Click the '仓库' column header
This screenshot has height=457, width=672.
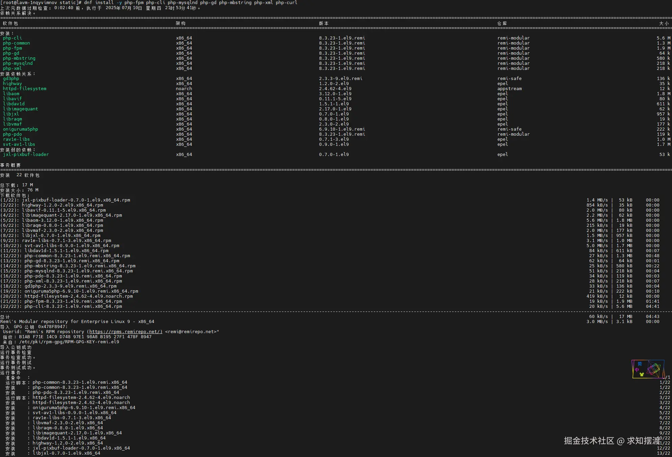(502, 23)
